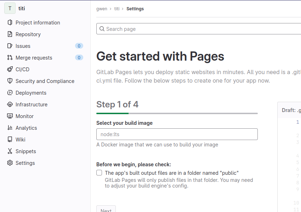
Task: Click the Settings gear icon
Action: pyautogui.click(x=10, y=163)
